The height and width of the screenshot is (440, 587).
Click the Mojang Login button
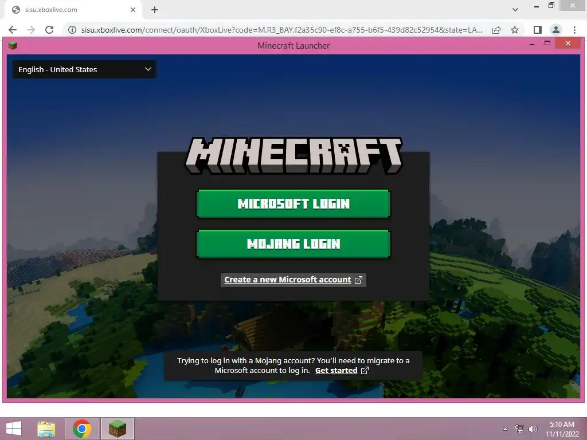click(x=293, y=244)
